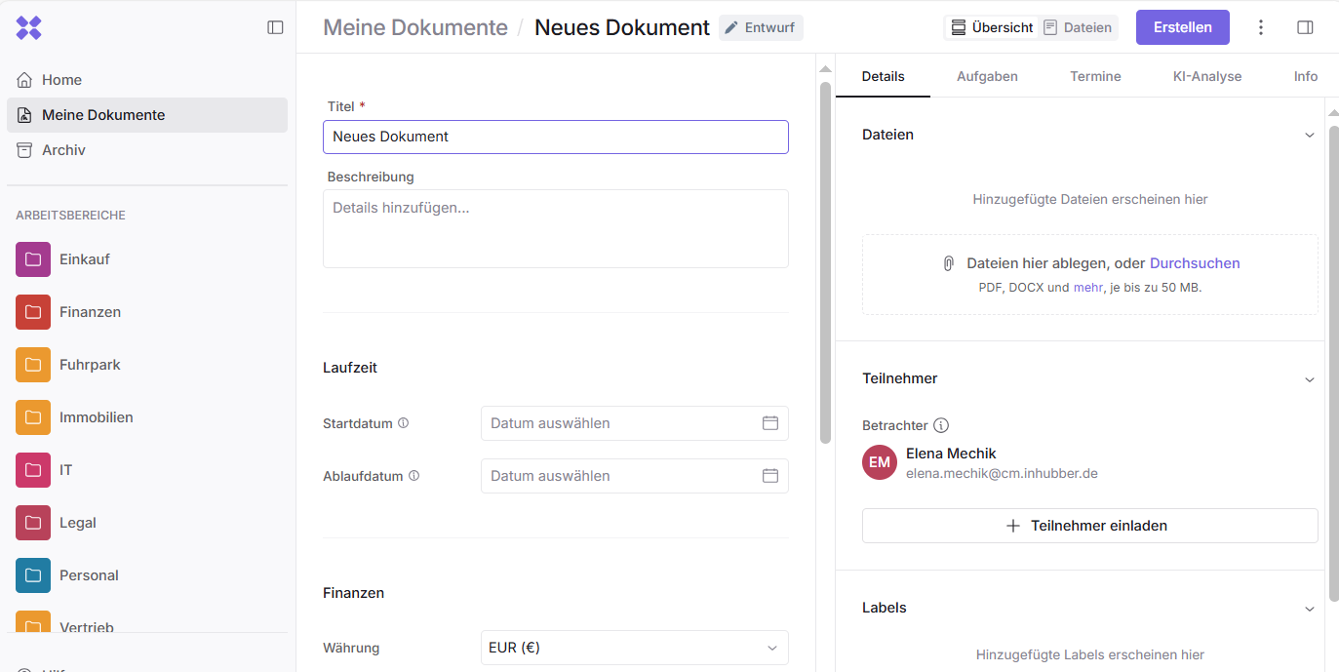The height and width of the screenshot is (672, 1339).
Task: Click the Erstellen button
Action: pyautogui.click(x=1182, y=27)
